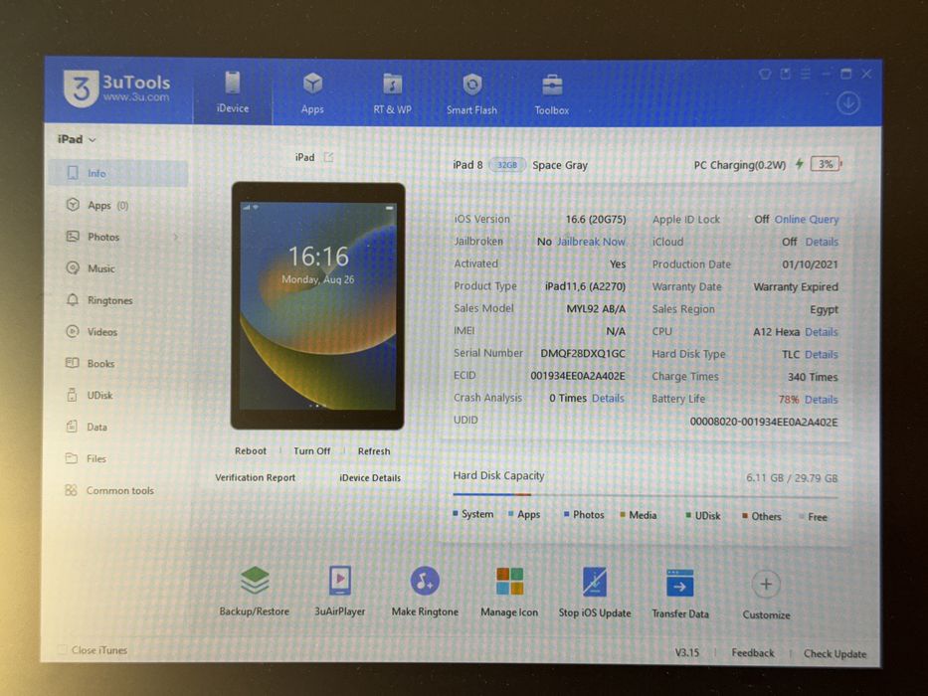Open CPU Details link
Image resolution: width=928 pixels, height=696 pixels.
pos(822,332)
